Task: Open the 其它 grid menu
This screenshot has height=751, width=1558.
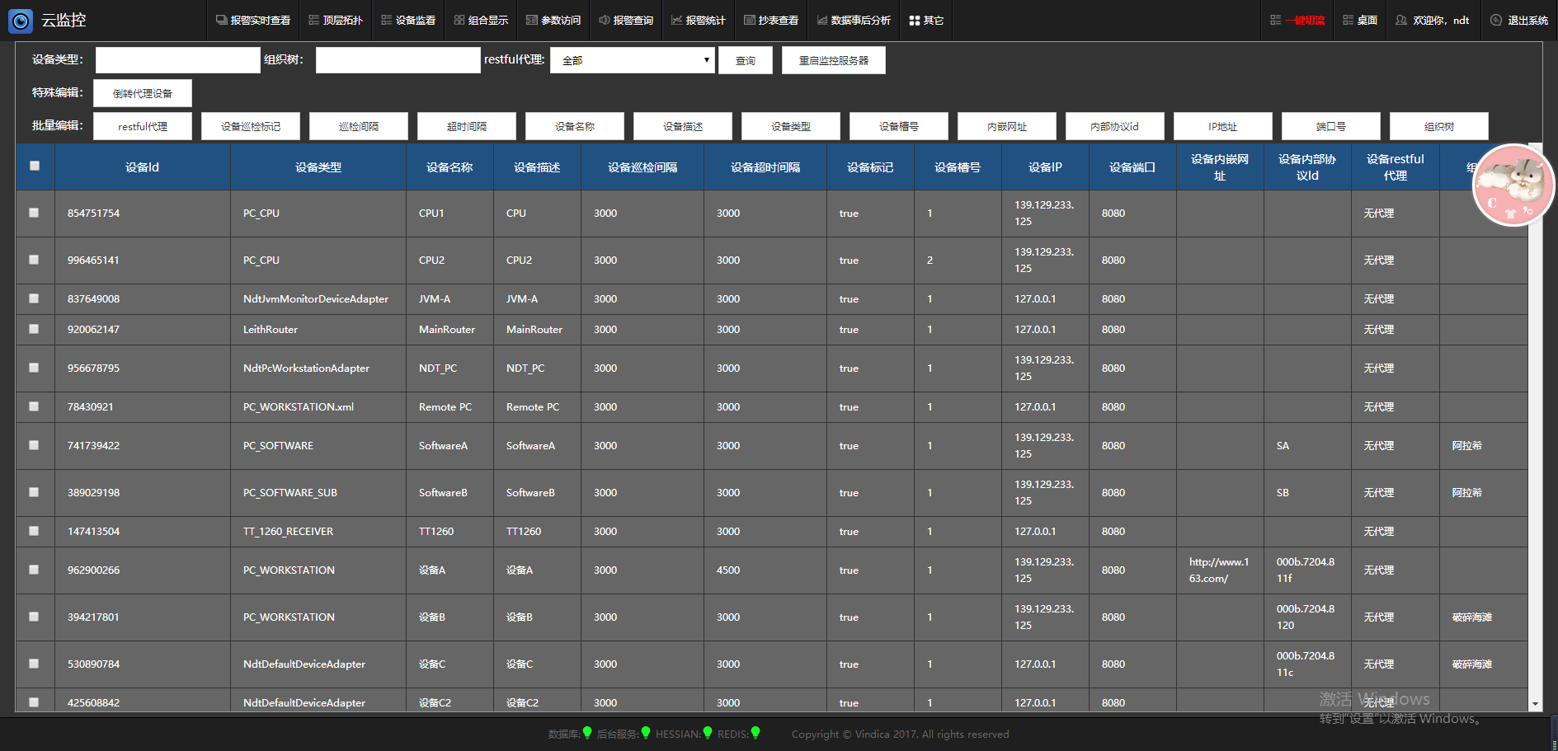Action: (926, 21)
